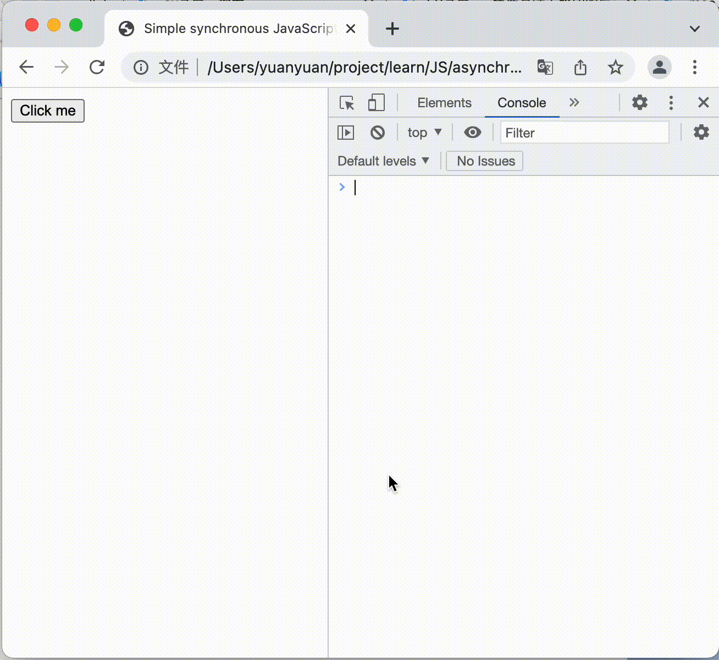The width and height of the screenshot is (719, 660).
Task: Click the macOS minimize yellow button
Action: pyautogui.click(x=54, y=25)
